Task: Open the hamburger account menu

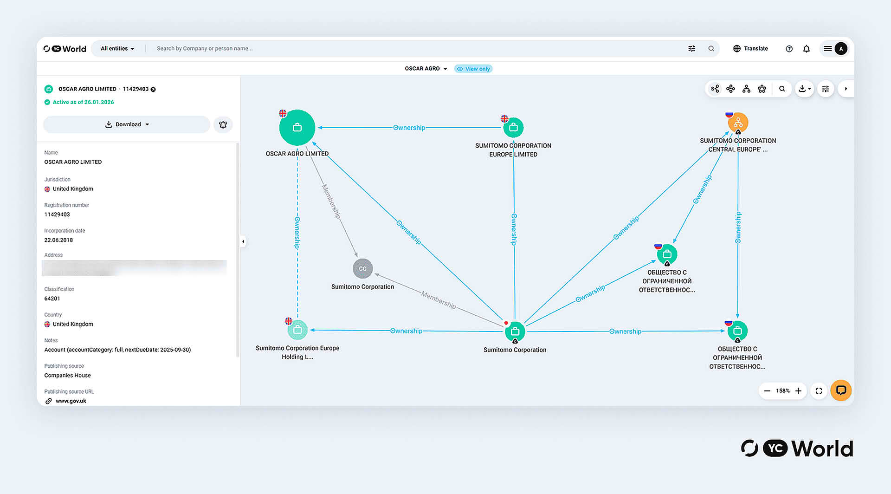Action: (x=827, y=49)
